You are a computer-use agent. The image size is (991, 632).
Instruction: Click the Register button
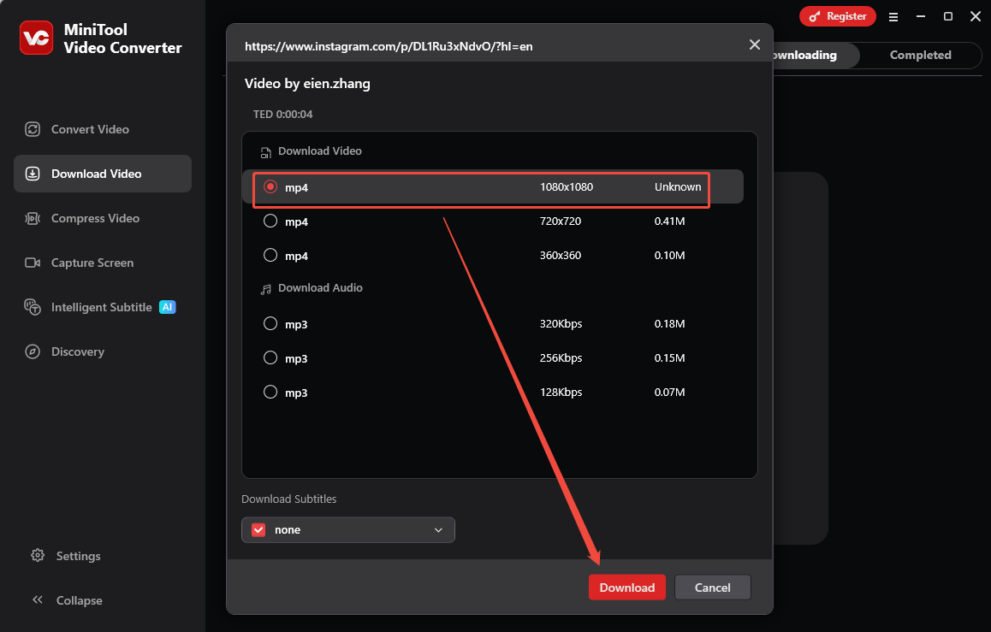(838, 16)
